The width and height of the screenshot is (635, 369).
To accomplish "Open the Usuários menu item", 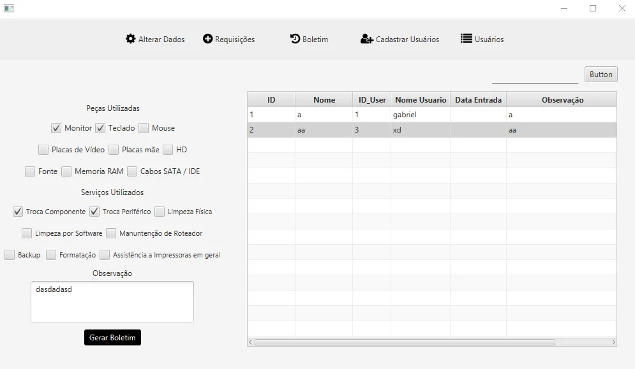I will pyautogui.click(x=489, y=40).
